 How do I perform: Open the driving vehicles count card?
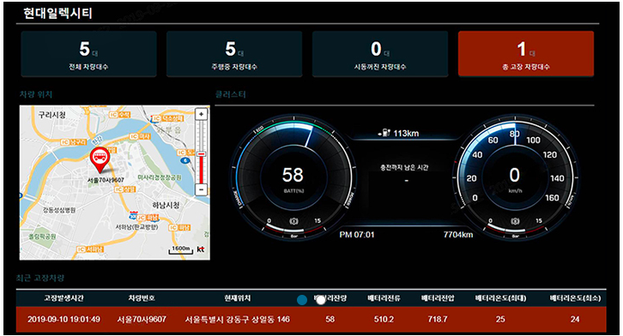tap(234, 54)
